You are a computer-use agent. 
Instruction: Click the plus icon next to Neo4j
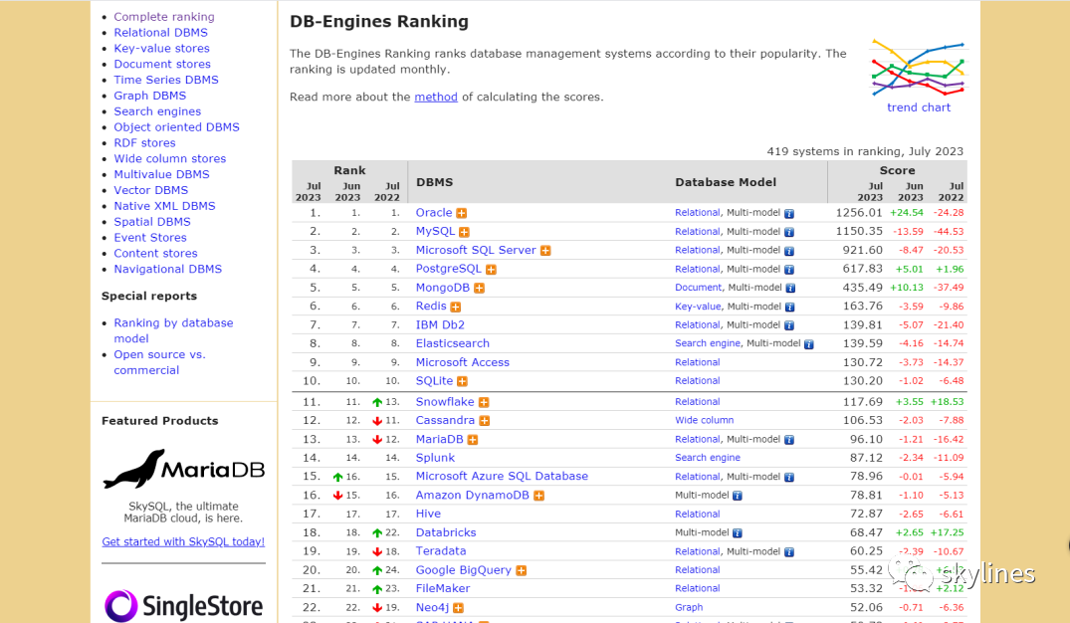458,608
